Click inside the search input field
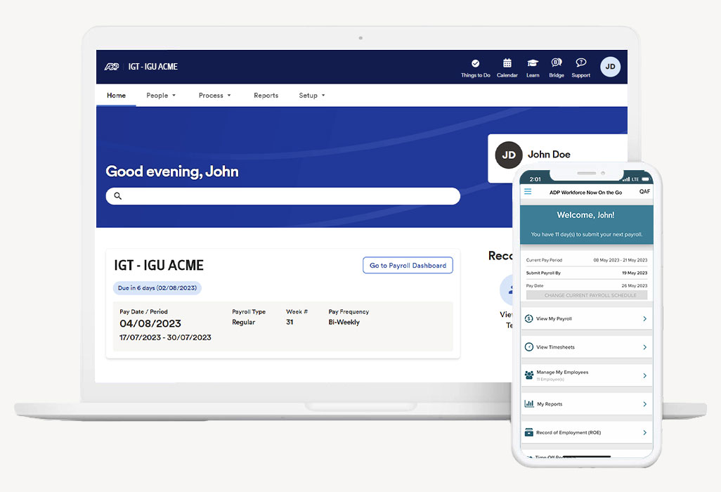This screenshot has height=492, width=721. [282, 196]
